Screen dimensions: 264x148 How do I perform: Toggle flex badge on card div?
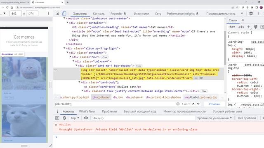coord(139,66)
